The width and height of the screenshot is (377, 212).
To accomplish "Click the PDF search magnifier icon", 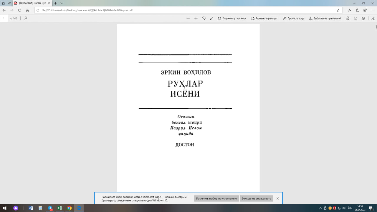I will pos(25,18).
